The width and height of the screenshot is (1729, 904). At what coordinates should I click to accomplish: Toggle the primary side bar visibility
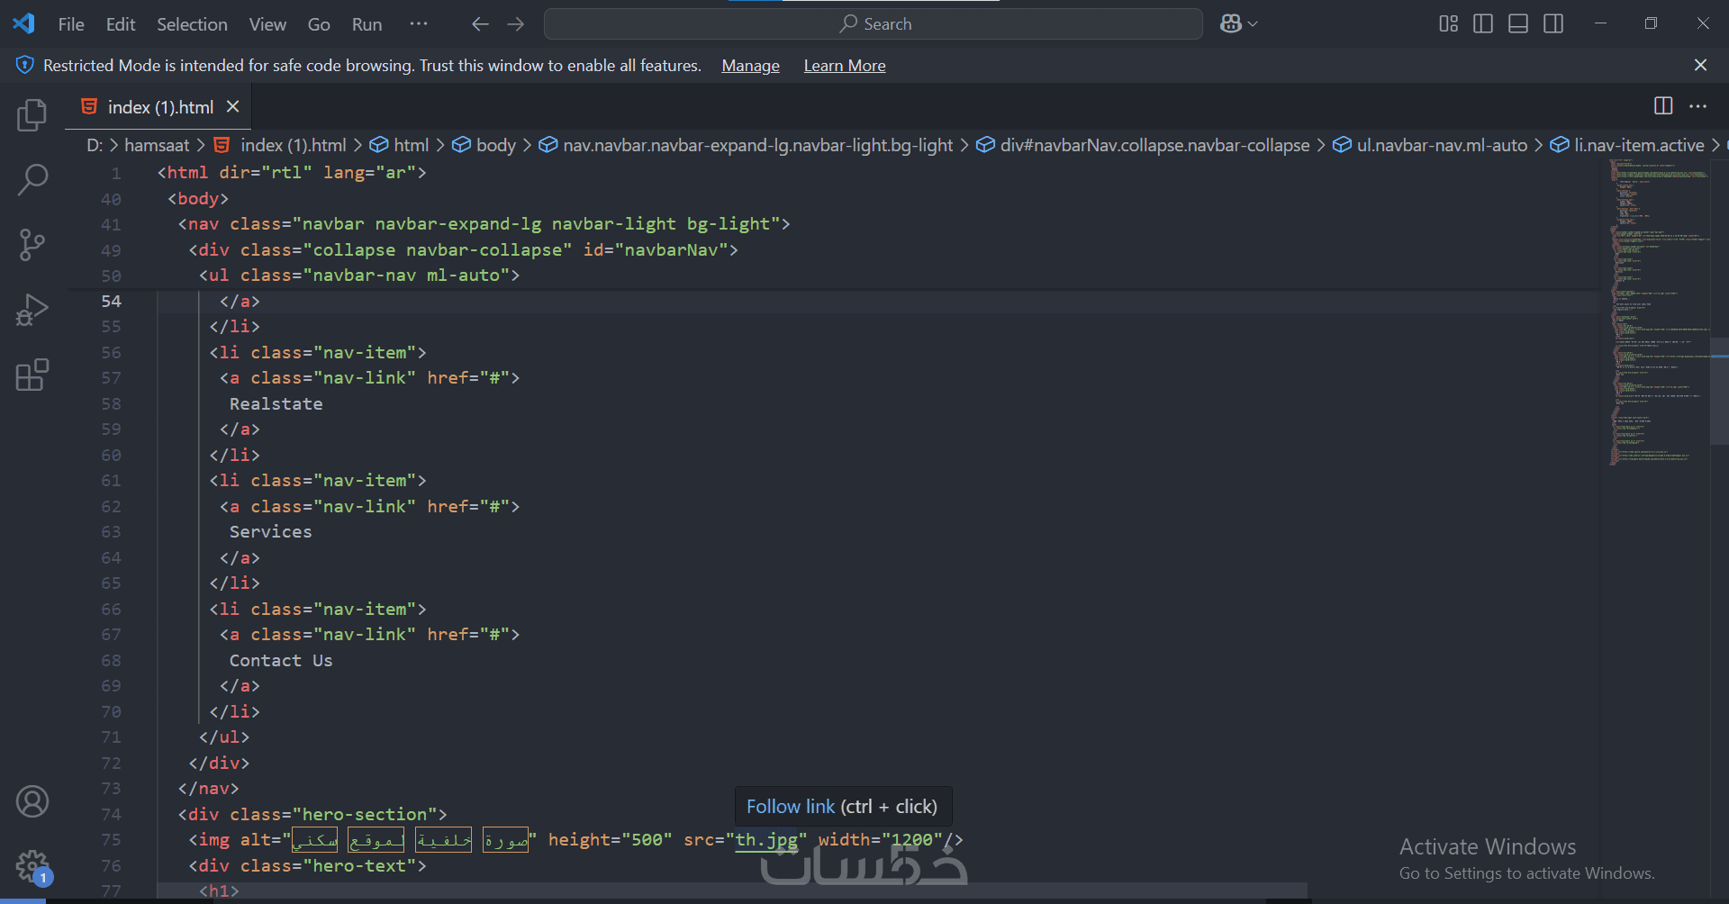tap(1483, 24)
